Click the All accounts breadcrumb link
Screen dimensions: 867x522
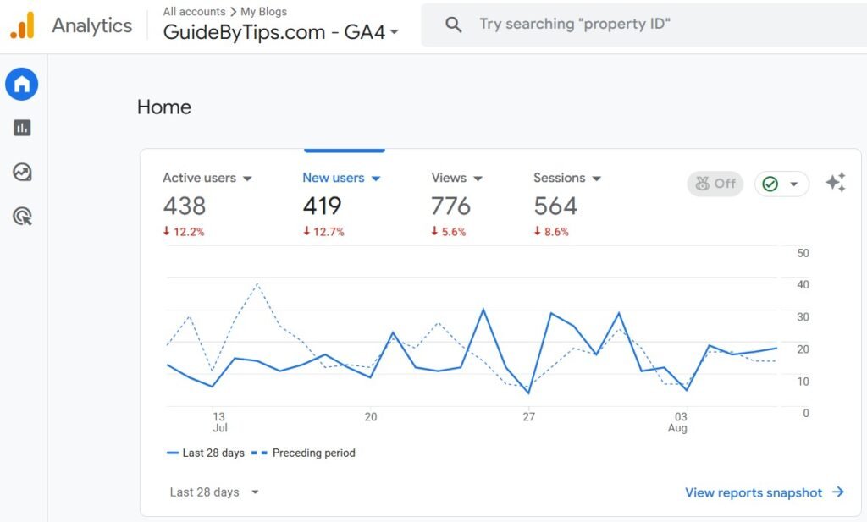click(194, 12)
